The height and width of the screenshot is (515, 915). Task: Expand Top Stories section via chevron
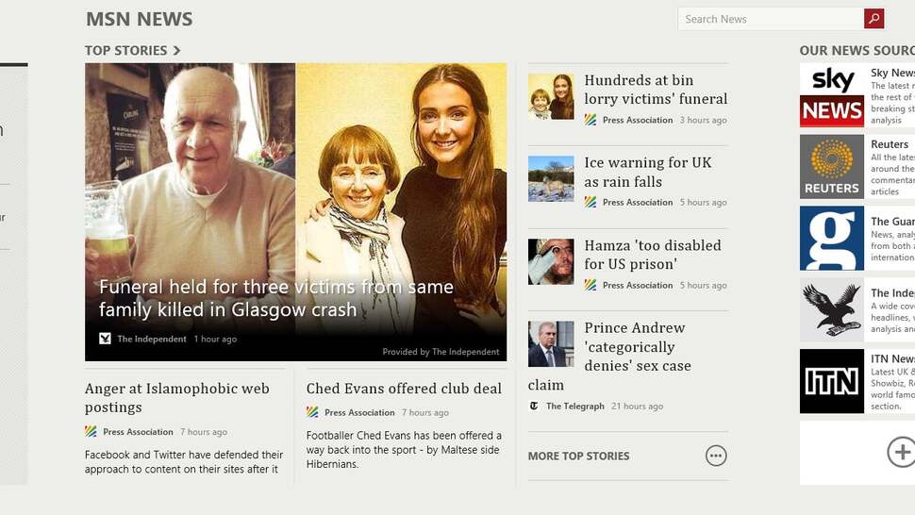coord(176,51)
